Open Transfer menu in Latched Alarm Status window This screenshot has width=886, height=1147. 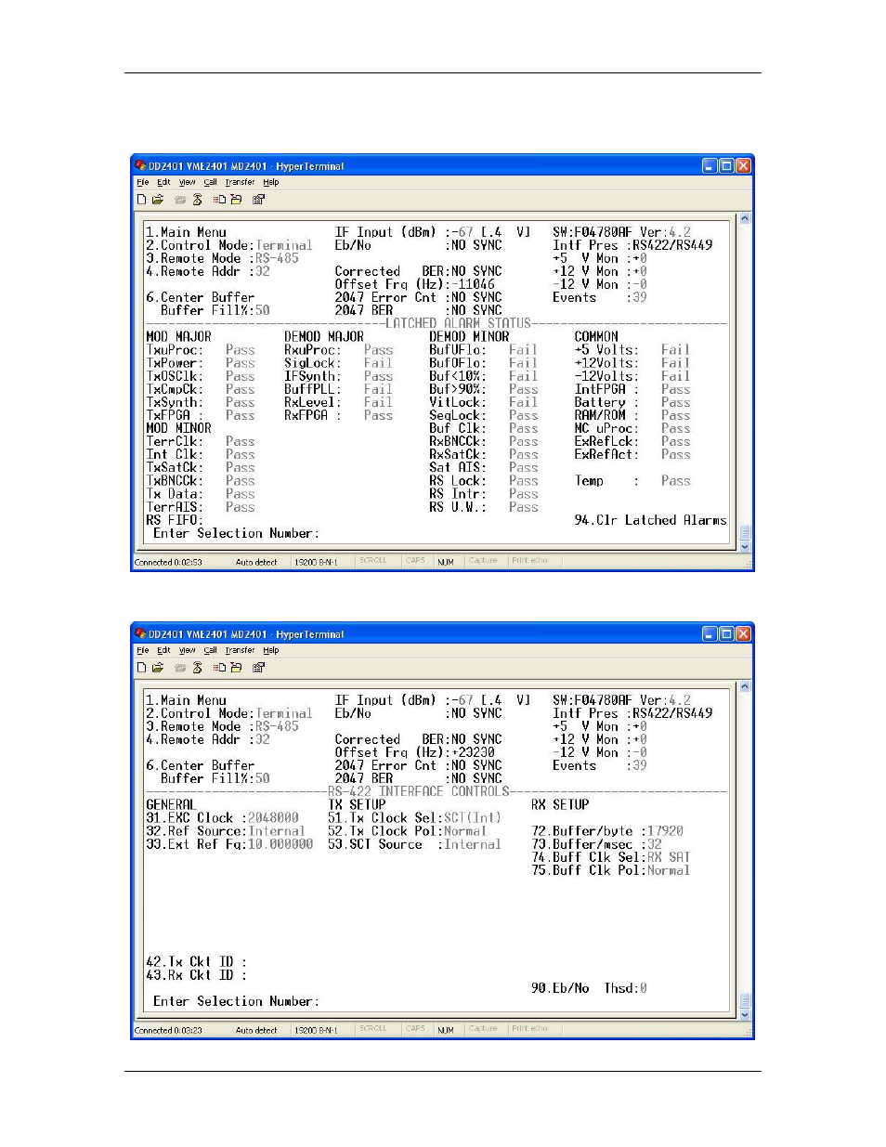point(240,182)
